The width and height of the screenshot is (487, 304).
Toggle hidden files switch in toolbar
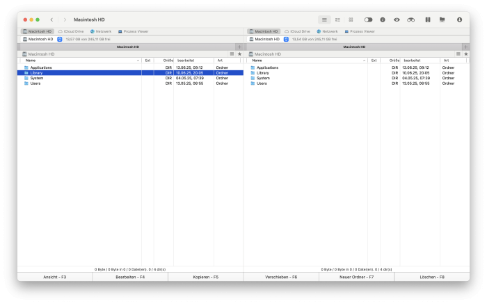[x=368, y=20]
